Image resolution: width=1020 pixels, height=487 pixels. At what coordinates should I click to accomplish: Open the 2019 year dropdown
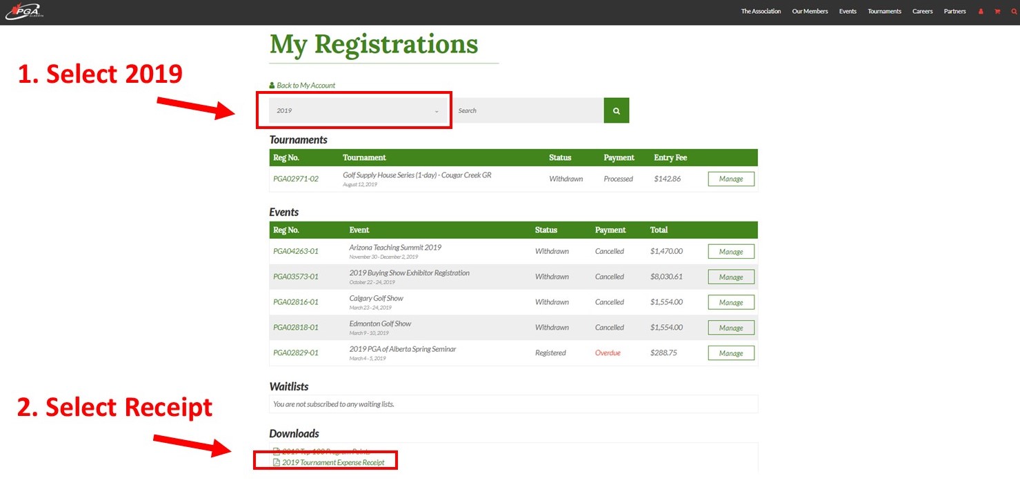click(357, 110)
